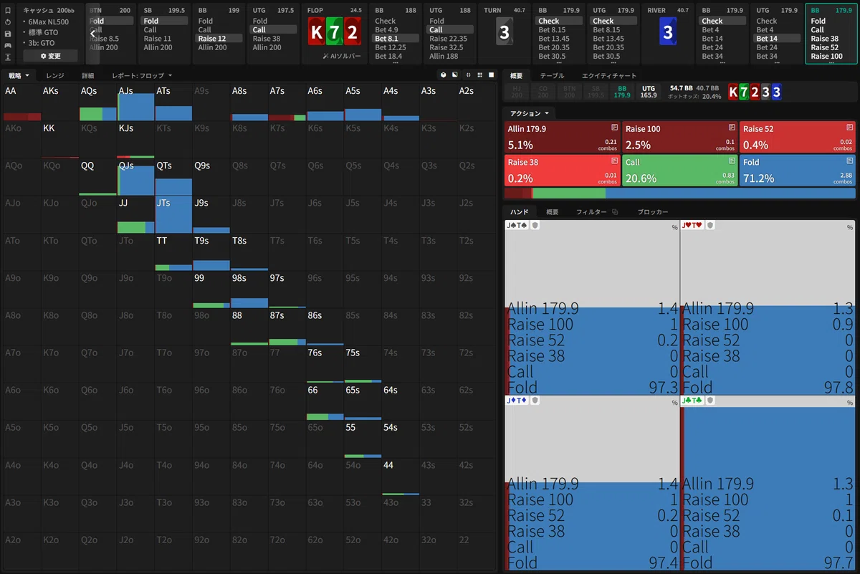Select the half-filled square view icon
Screen dimensions: 860x574
455,75
